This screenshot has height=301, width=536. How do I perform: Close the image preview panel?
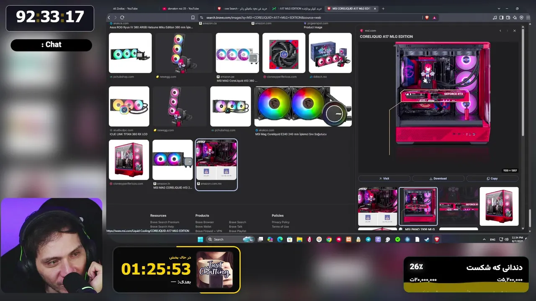pyautogui.click(x=515, y=31)
